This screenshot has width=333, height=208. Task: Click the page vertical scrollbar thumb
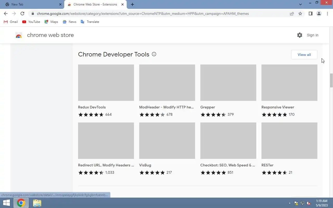coord(331,81)
